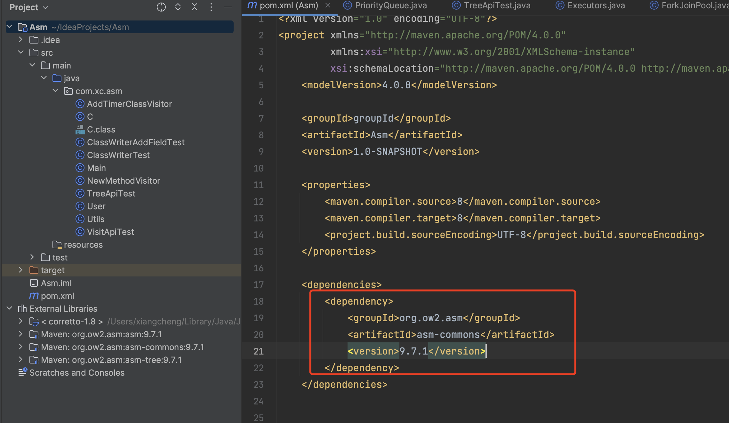Click the Maven pom.xml icon in tree
This screenshot has width=729, height=423.
coord(34,296)
